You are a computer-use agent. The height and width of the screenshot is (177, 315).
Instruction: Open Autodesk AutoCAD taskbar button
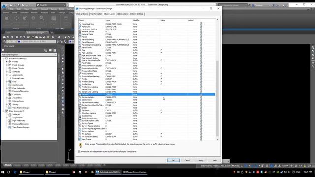(108, 172)
